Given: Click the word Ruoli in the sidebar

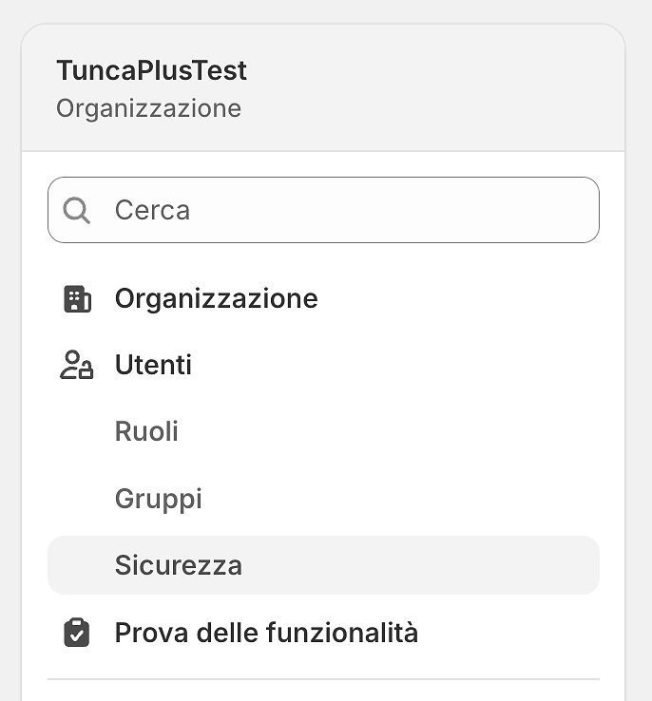Looking at the screenshot, I should [146, 432].
